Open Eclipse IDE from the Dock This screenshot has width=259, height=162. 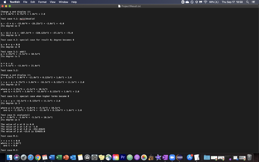pyautogui.click(x=179, y=157)
